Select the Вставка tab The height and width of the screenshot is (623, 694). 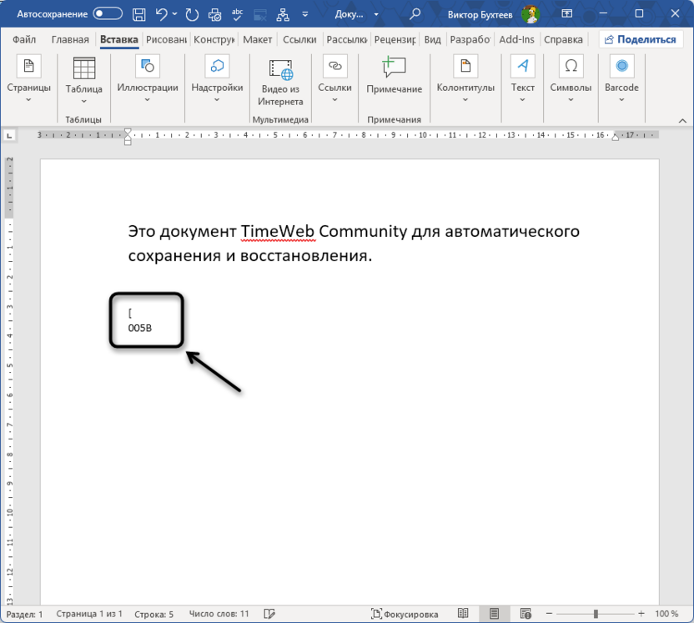(118, 39)
